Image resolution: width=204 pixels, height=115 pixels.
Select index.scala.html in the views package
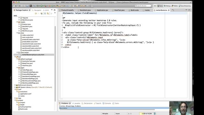tap(28, 35)
